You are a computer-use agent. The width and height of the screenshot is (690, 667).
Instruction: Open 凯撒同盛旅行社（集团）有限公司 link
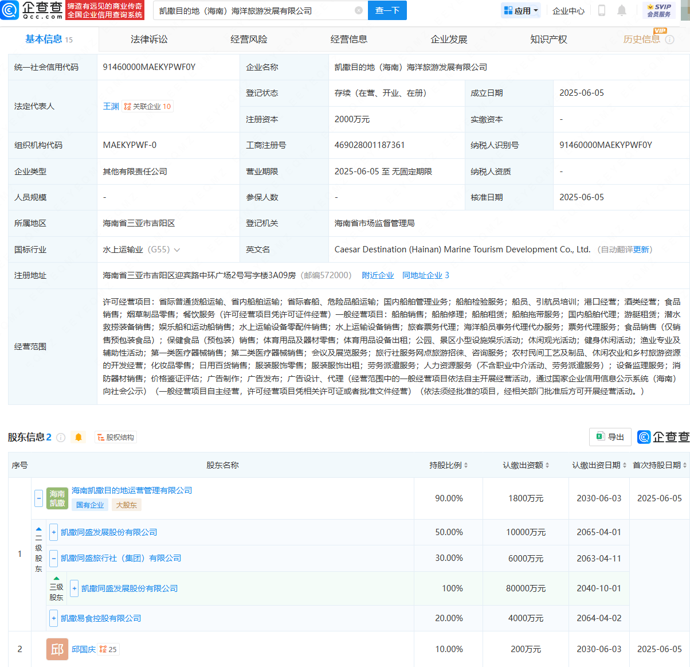point(121,558)
